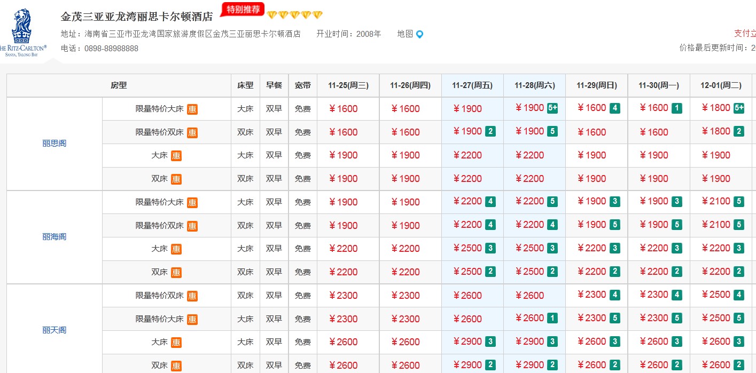Select the 12-01(周二) date column header

tap(721, 85)
